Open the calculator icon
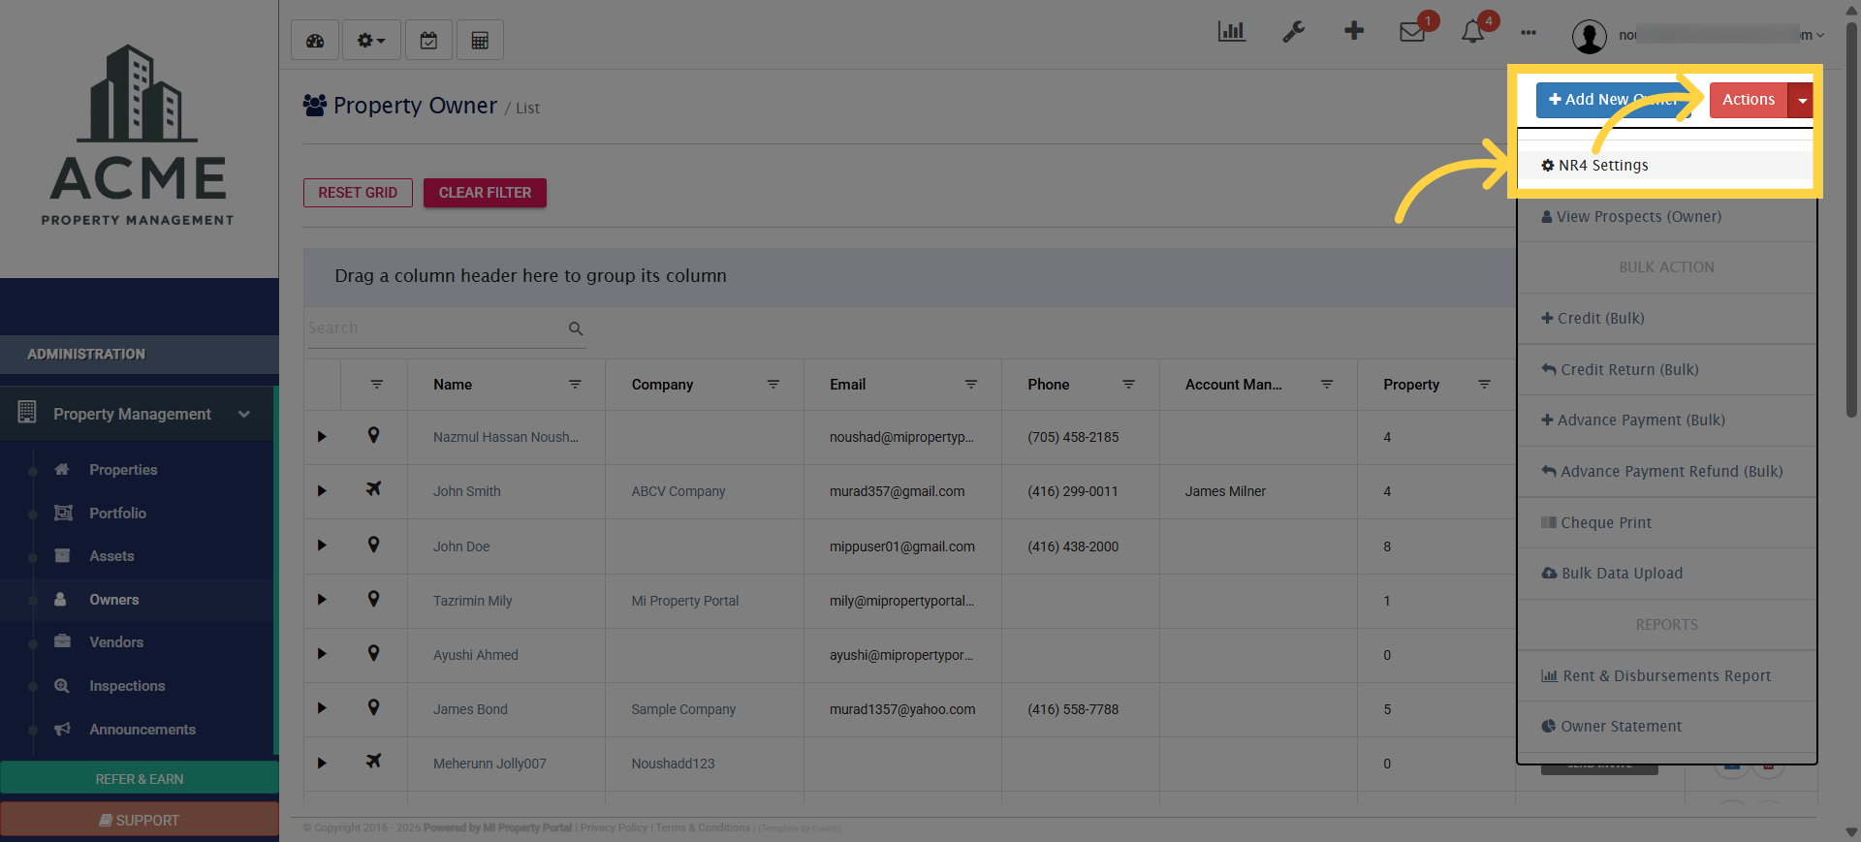This screenshot has height=842, width=1861. pos(480,41)
